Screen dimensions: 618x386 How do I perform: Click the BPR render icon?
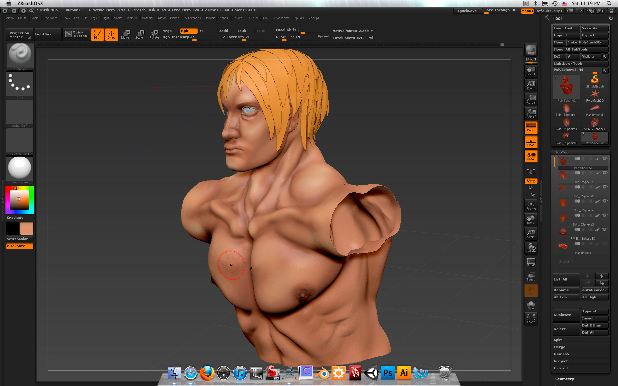click(x=531, y=50)
